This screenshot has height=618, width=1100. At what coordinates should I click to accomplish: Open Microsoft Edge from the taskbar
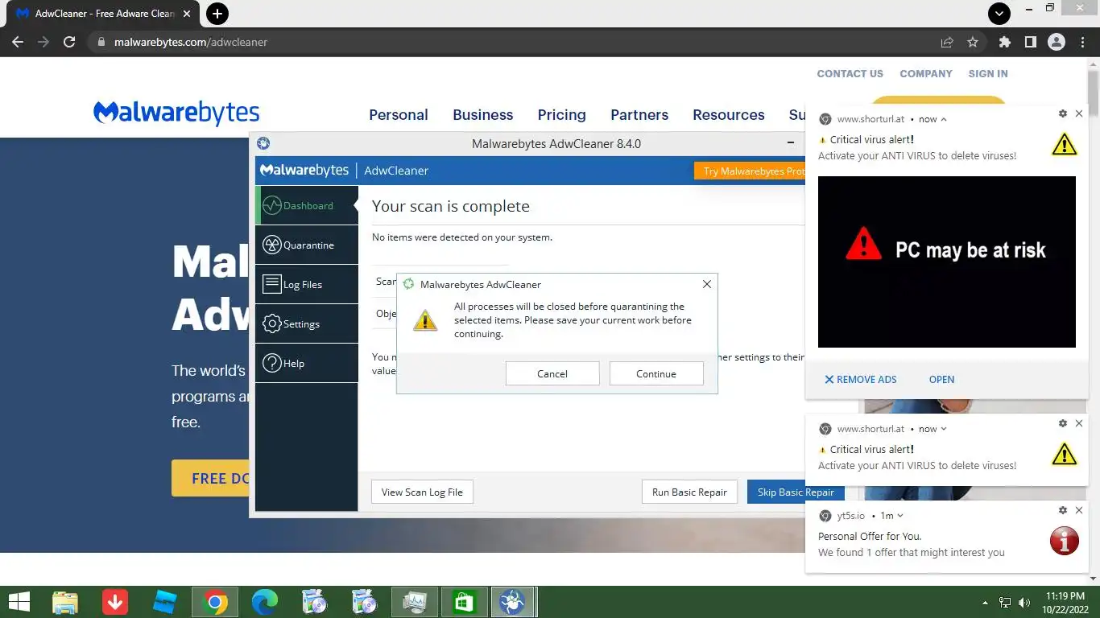click(265, 602)
